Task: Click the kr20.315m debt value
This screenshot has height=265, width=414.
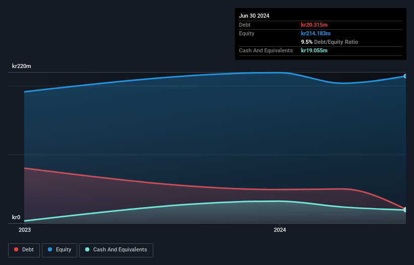Action: pyautogui.click(x=314, y=25)
